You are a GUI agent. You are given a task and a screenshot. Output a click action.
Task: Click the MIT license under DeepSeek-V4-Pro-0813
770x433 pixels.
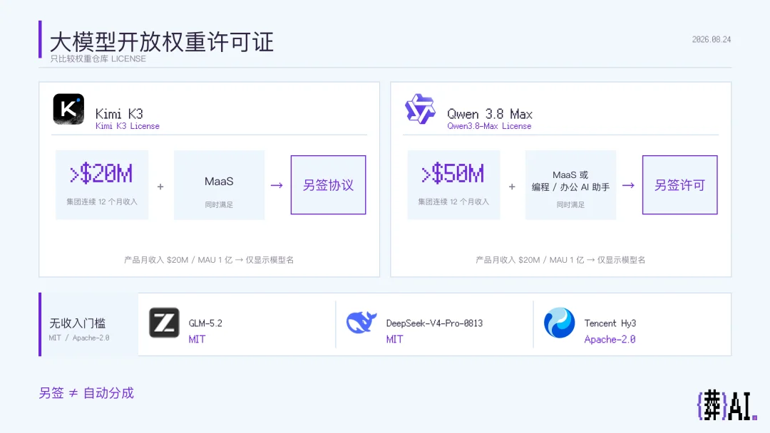394,339
